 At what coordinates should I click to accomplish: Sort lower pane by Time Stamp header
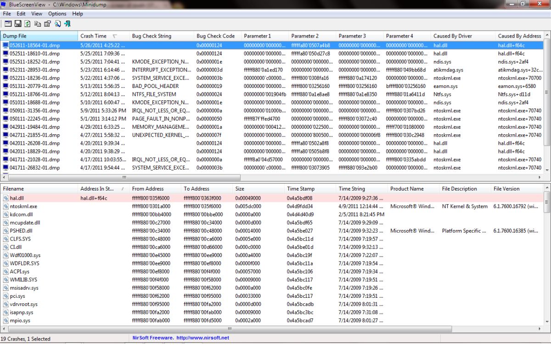311,189
